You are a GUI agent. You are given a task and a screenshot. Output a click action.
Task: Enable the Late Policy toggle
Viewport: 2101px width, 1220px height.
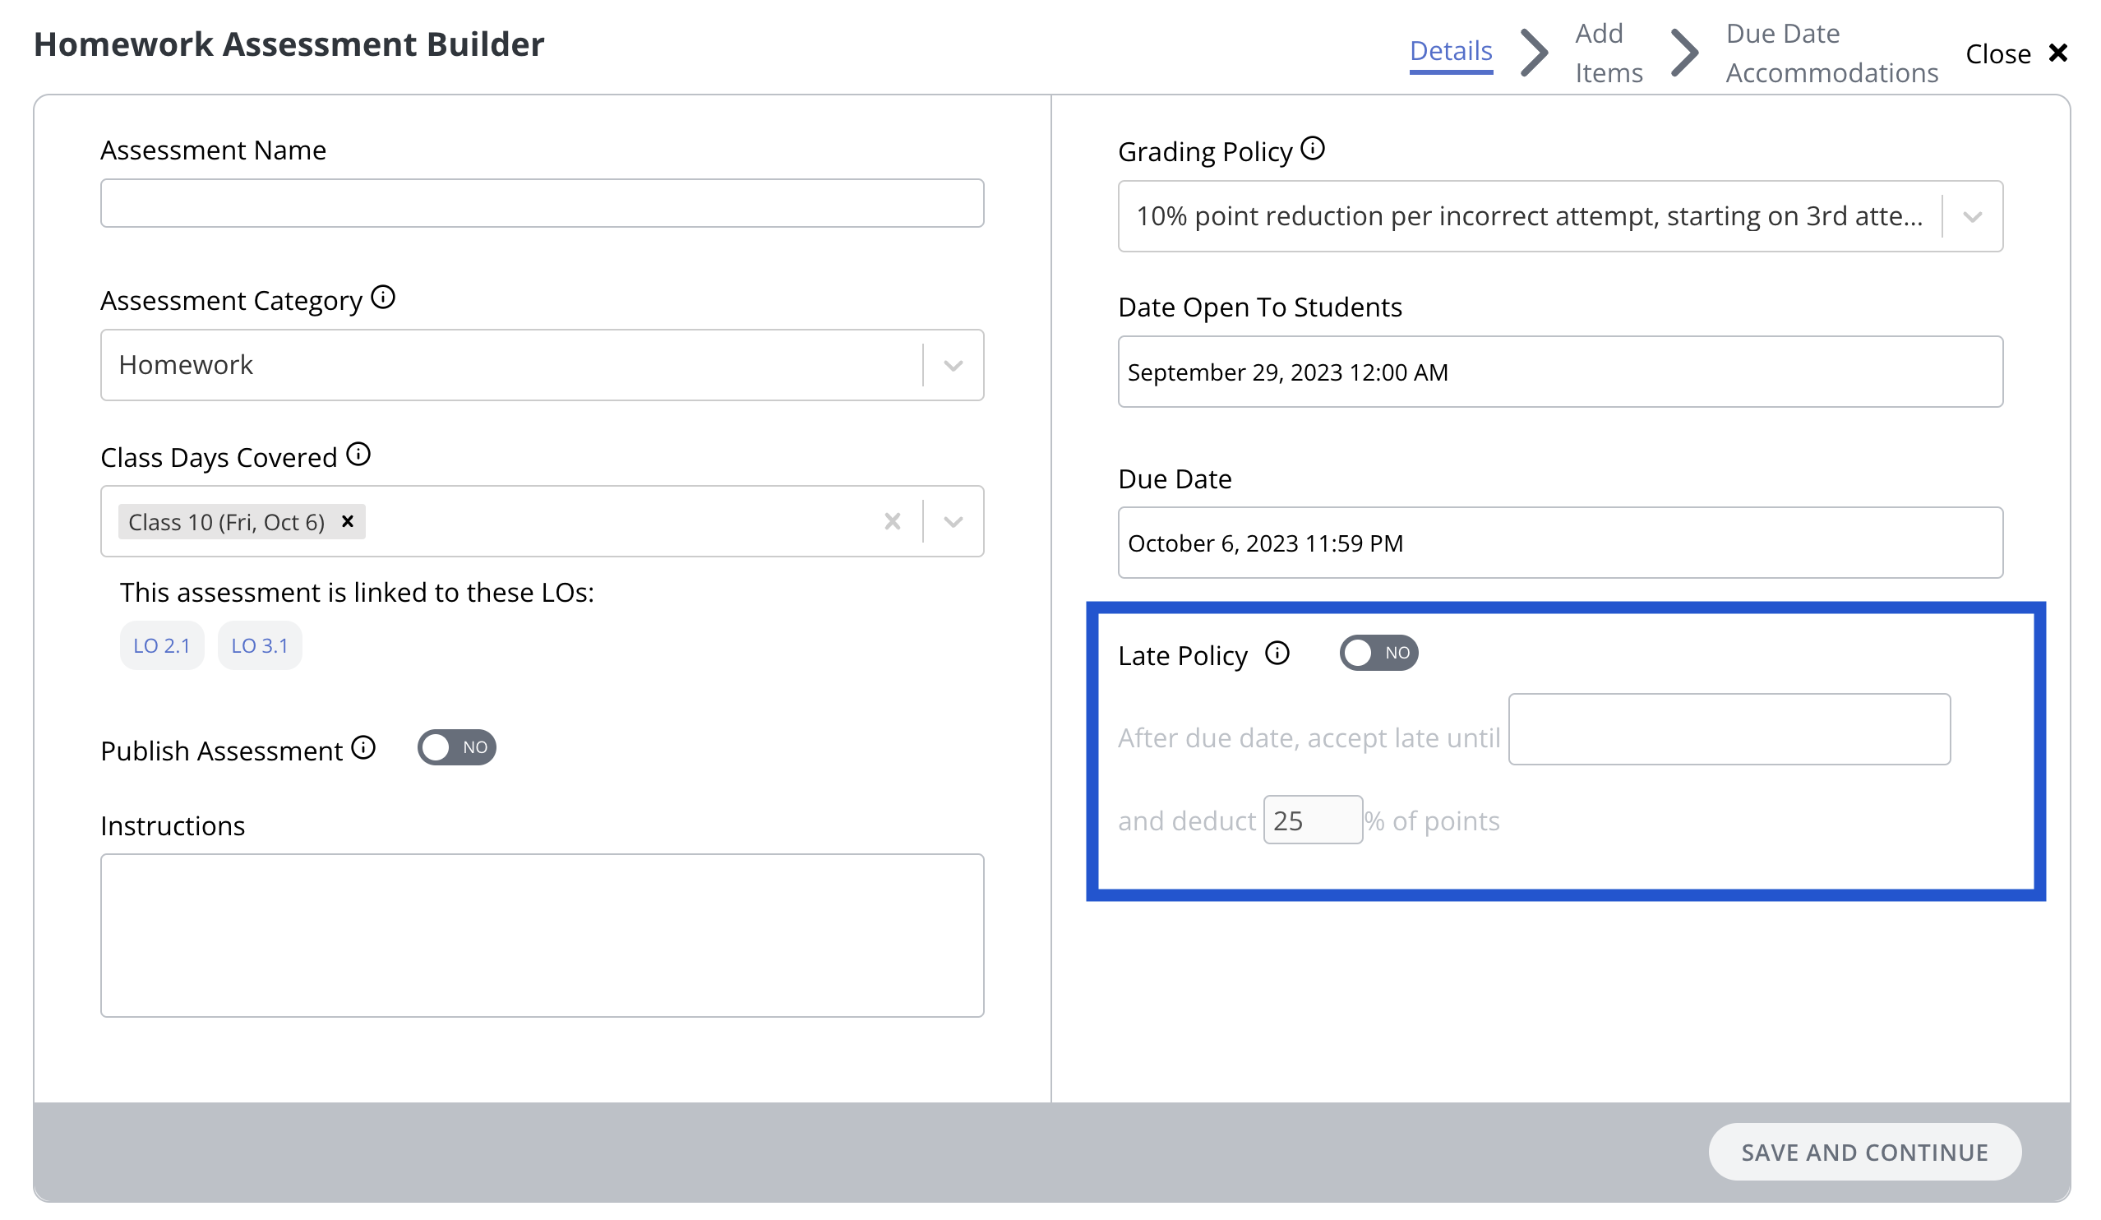pos(1378,653)
